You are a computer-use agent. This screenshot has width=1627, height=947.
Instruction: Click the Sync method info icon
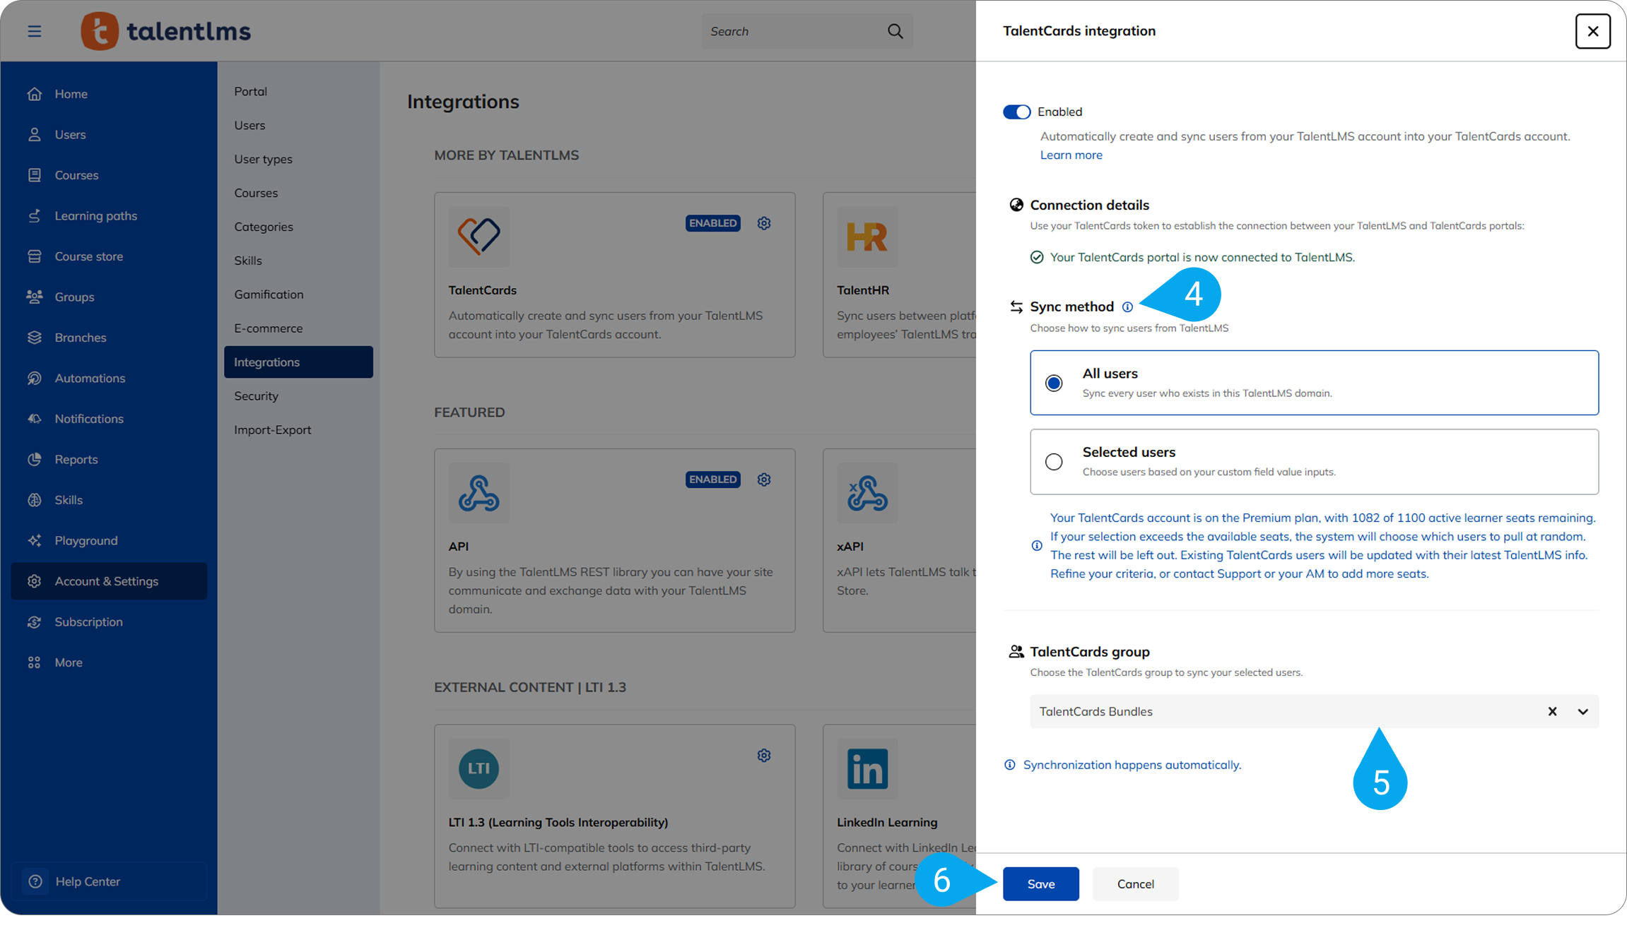[1127, 306]
